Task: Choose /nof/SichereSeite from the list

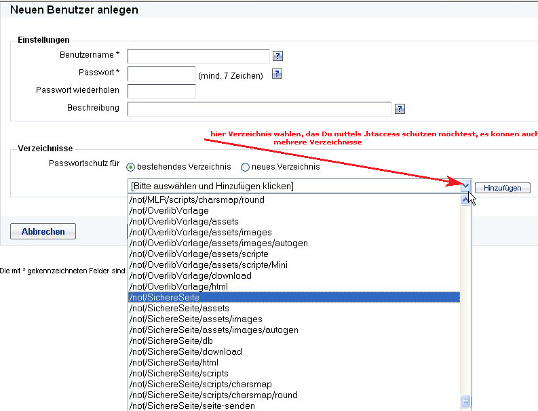Action: (293, 297)
